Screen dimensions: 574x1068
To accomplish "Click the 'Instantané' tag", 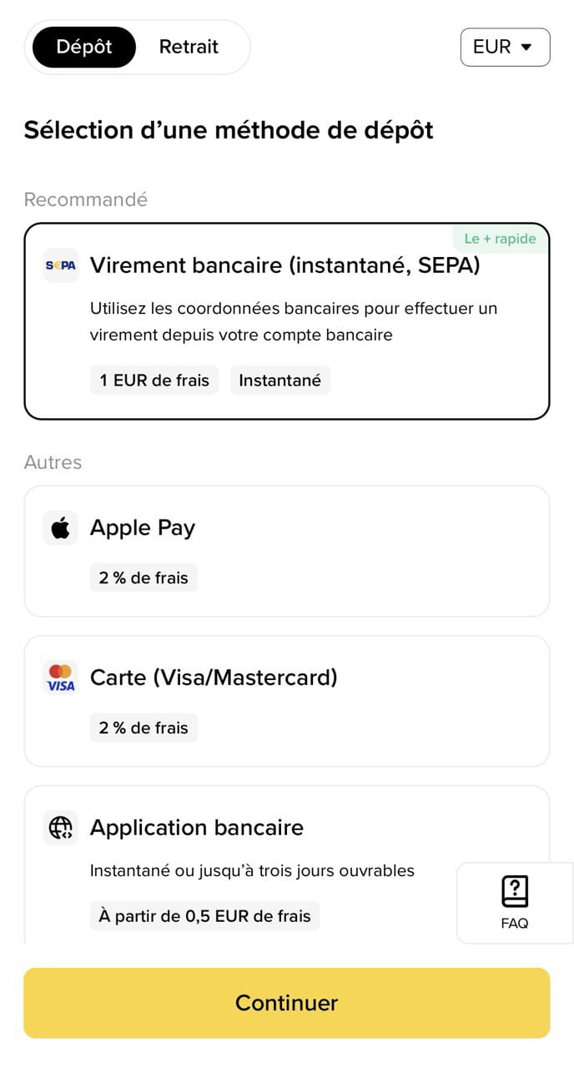I will (x=280, y=380).
